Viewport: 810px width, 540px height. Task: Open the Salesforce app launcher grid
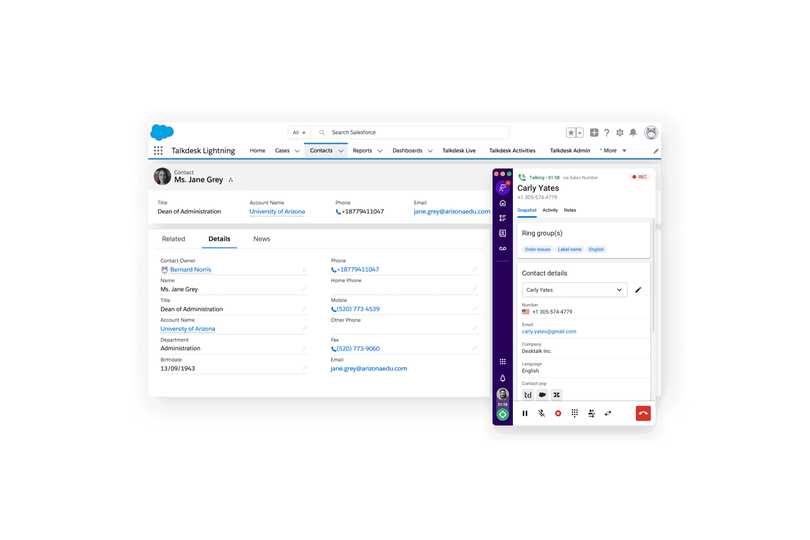click(158, 150)
